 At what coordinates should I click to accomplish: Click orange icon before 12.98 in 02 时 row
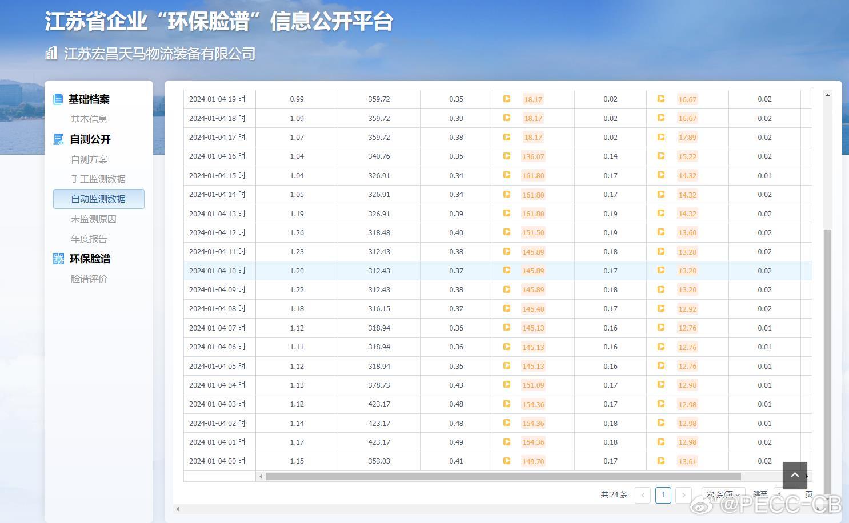click(x=661, y=423)
